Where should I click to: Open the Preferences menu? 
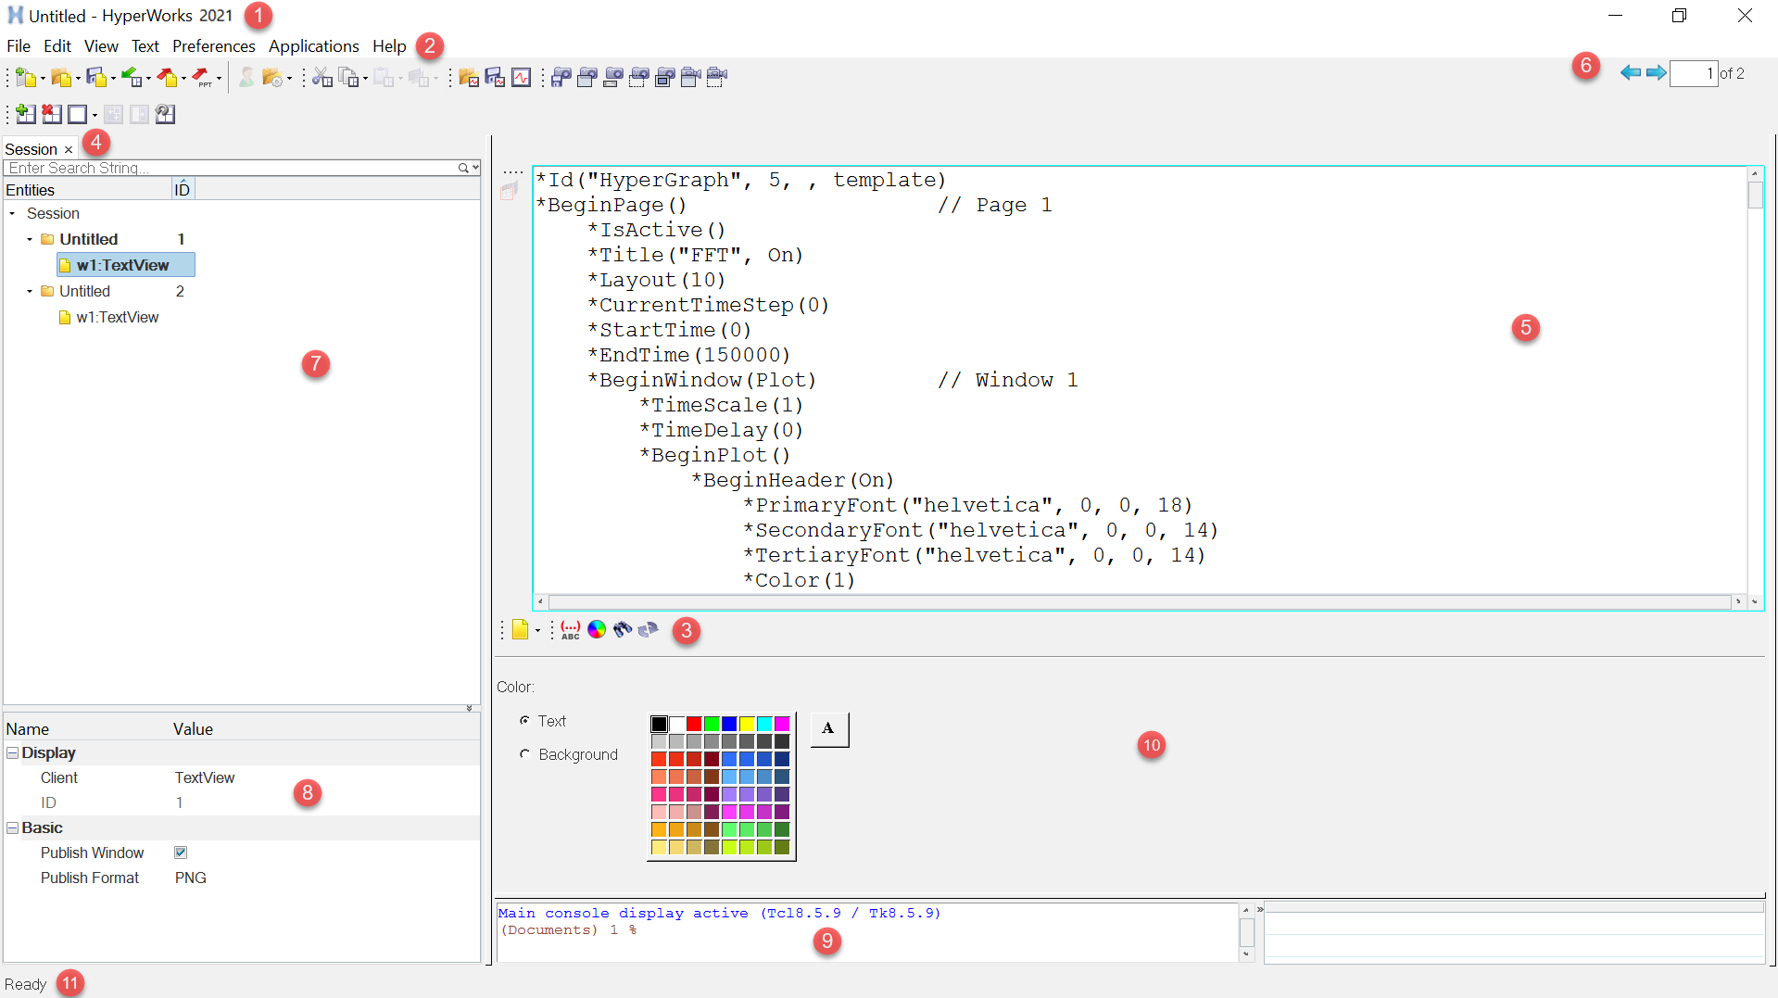213,46
